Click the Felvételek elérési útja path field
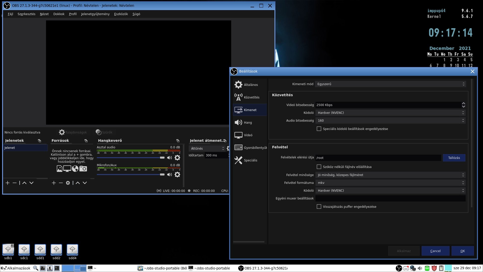This screenshot has width=483, height=272. click(378, 158)
